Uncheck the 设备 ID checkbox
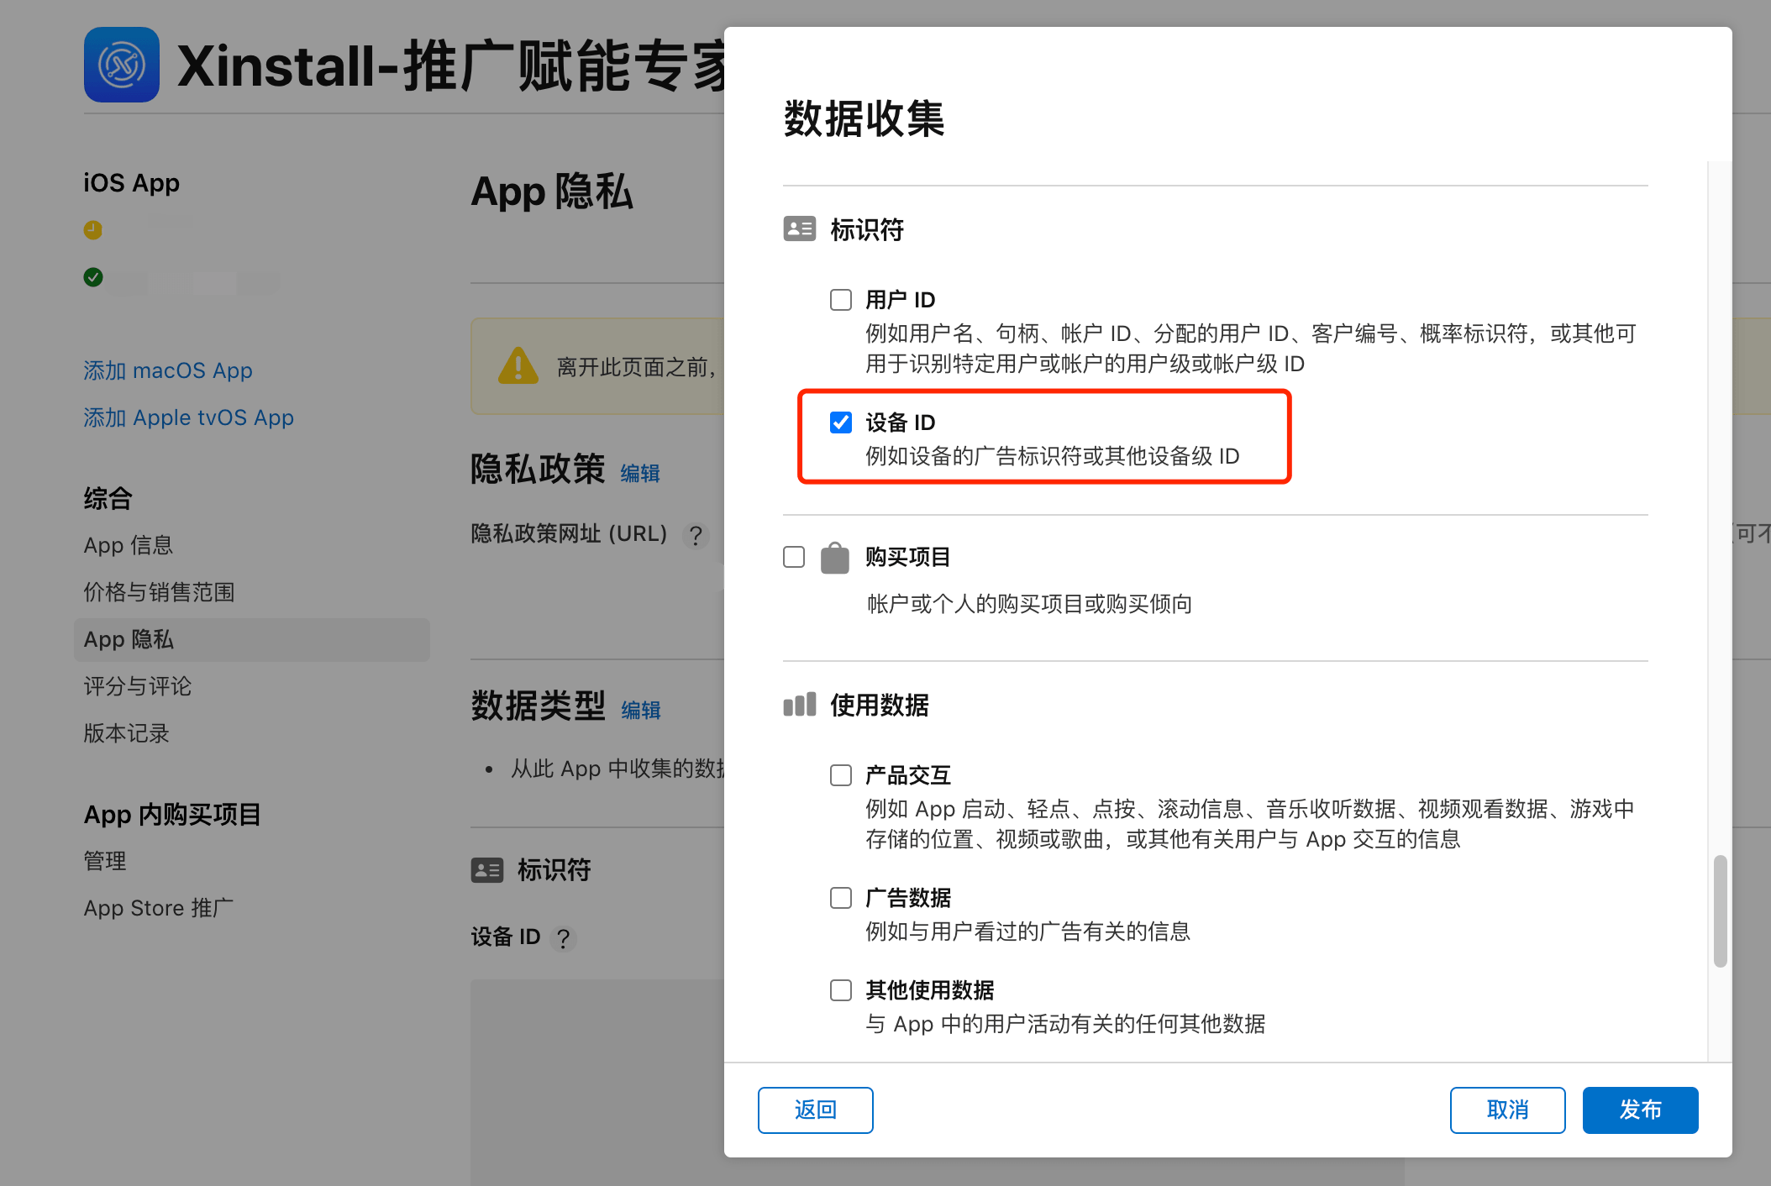Screen dimensions: 1771x1186 click(x=840, y=422)
